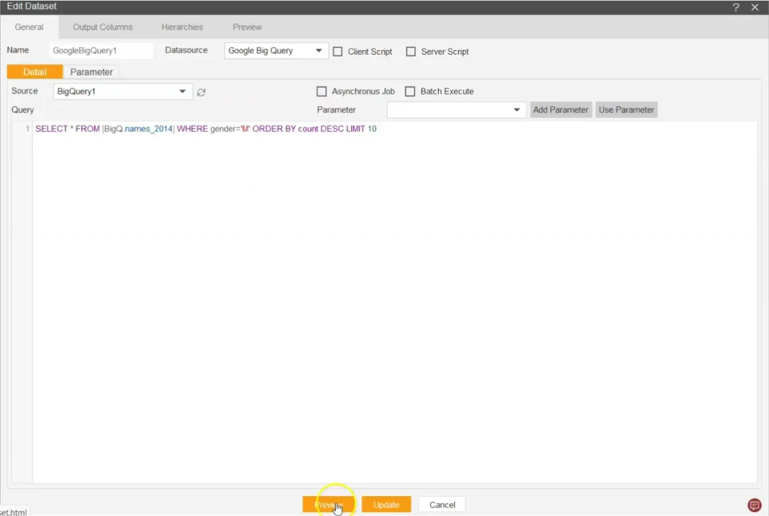Click the Use Parameter button

pyautogui.click(x=627, y=110)
